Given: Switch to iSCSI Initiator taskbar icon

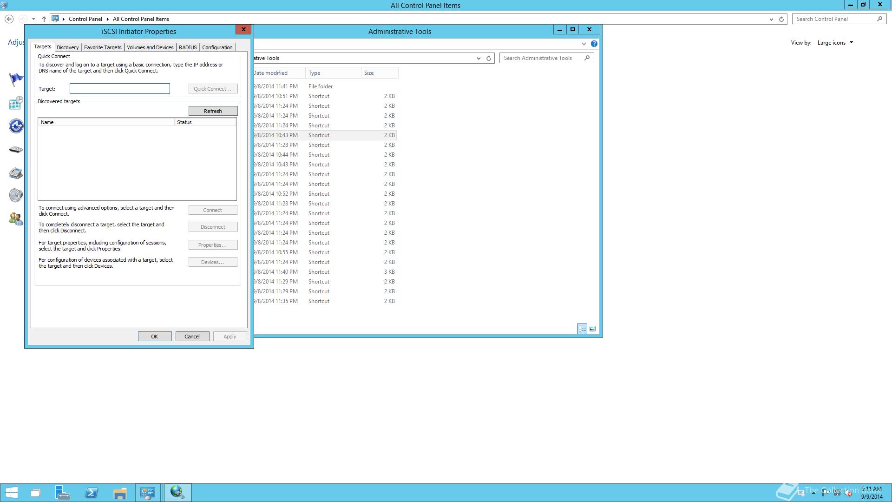Looking at the screenshot, I should coord(177,493).
